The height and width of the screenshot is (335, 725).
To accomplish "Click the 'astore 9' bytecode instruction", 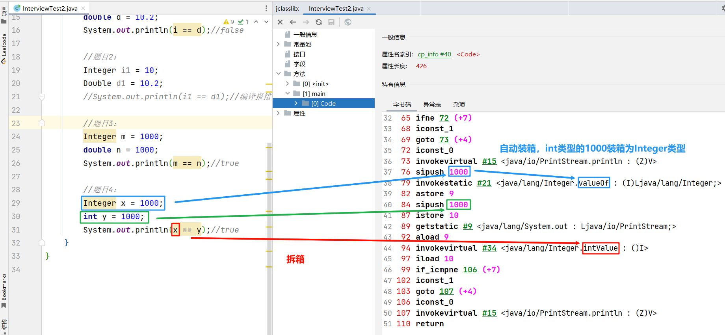I will 435,194.
